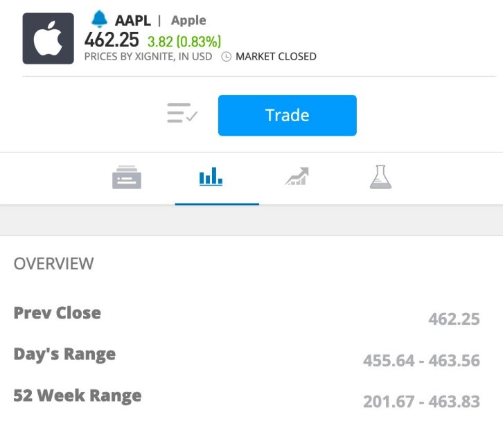The height and width of the screenshot is (428, 503).
Task: Select the bar chart stats tab
Action: (211, 177)
